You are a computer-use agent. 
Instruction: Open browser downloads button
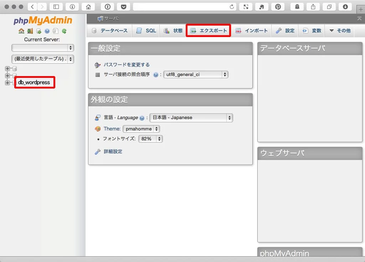coord(345,7)
